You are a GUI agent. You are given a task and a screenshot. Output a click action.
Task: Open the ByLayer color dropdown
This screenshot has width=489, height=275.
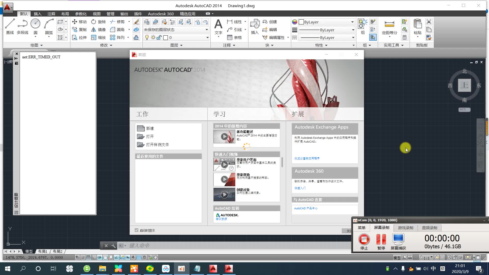[x=352, y=22]
